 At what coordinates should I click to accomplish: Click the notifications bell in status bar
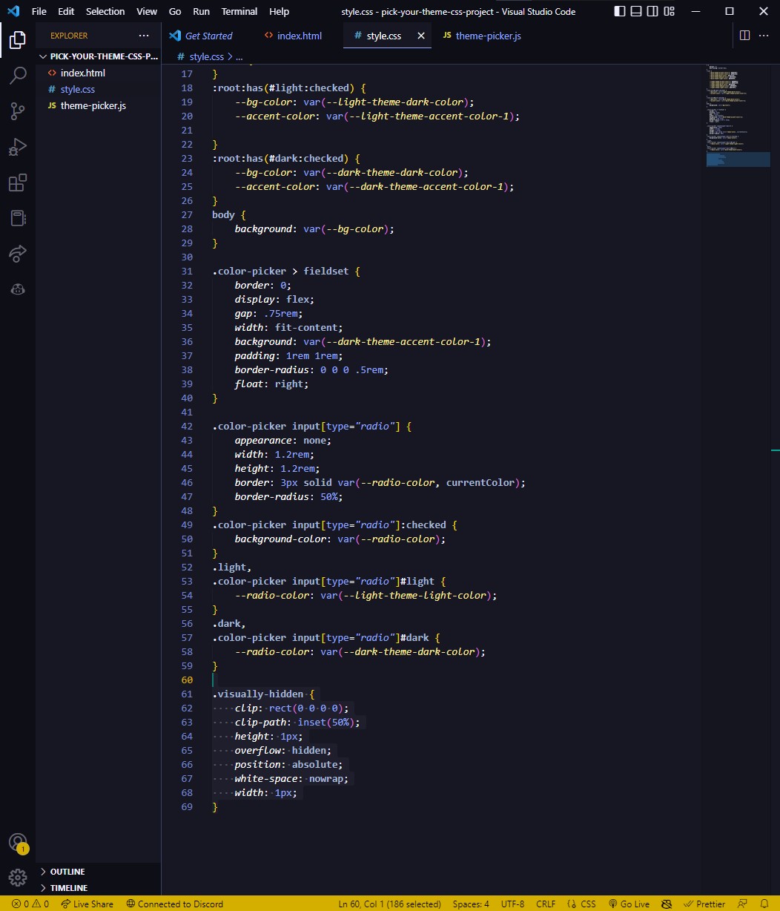[x=765, y=904]
